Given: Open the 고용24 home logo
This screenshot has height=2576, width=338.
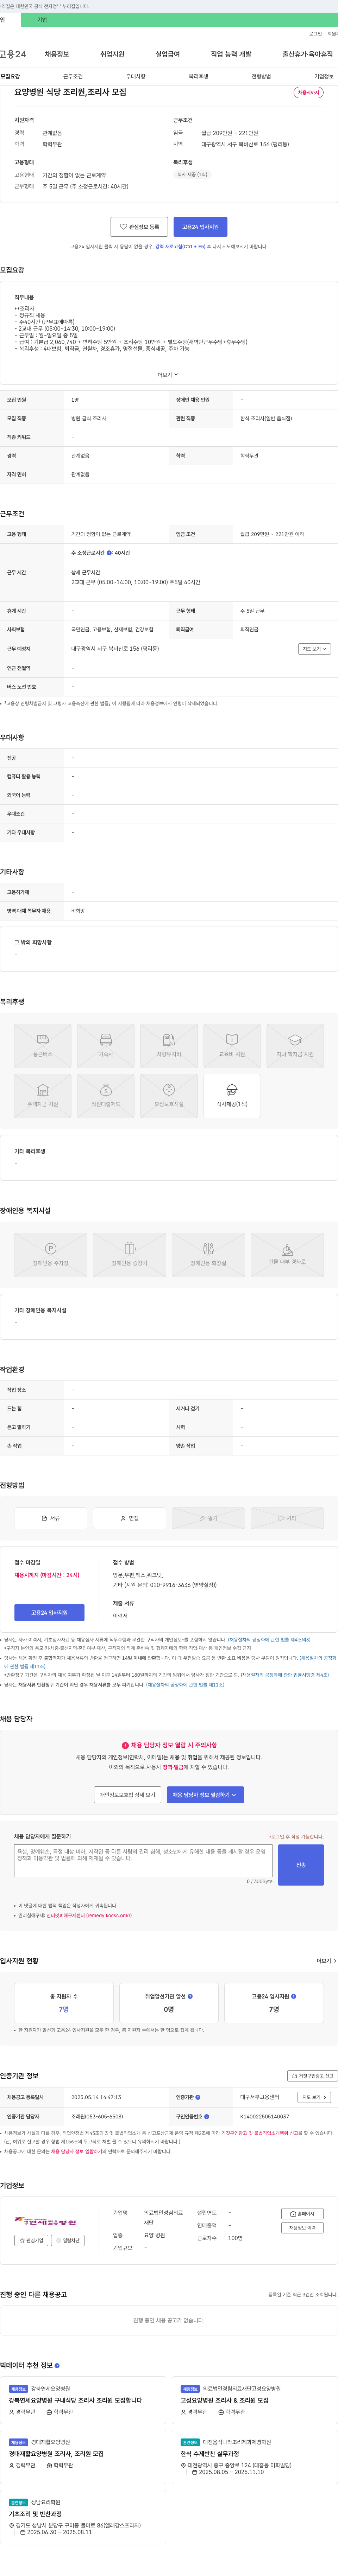Looking at the screenshot, I should point(13,54).
